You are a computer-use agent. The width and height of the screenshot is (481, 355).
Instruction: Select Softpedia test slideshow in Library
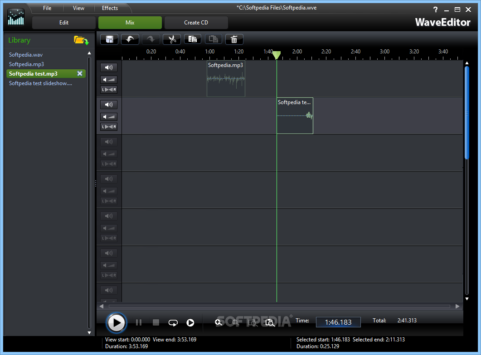click(x=40, y=83)
